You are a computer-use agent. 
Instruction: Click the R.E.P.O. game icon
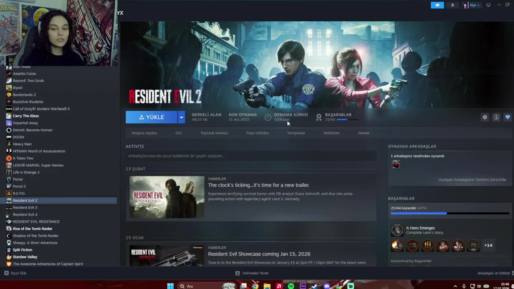tap(9, 193)
